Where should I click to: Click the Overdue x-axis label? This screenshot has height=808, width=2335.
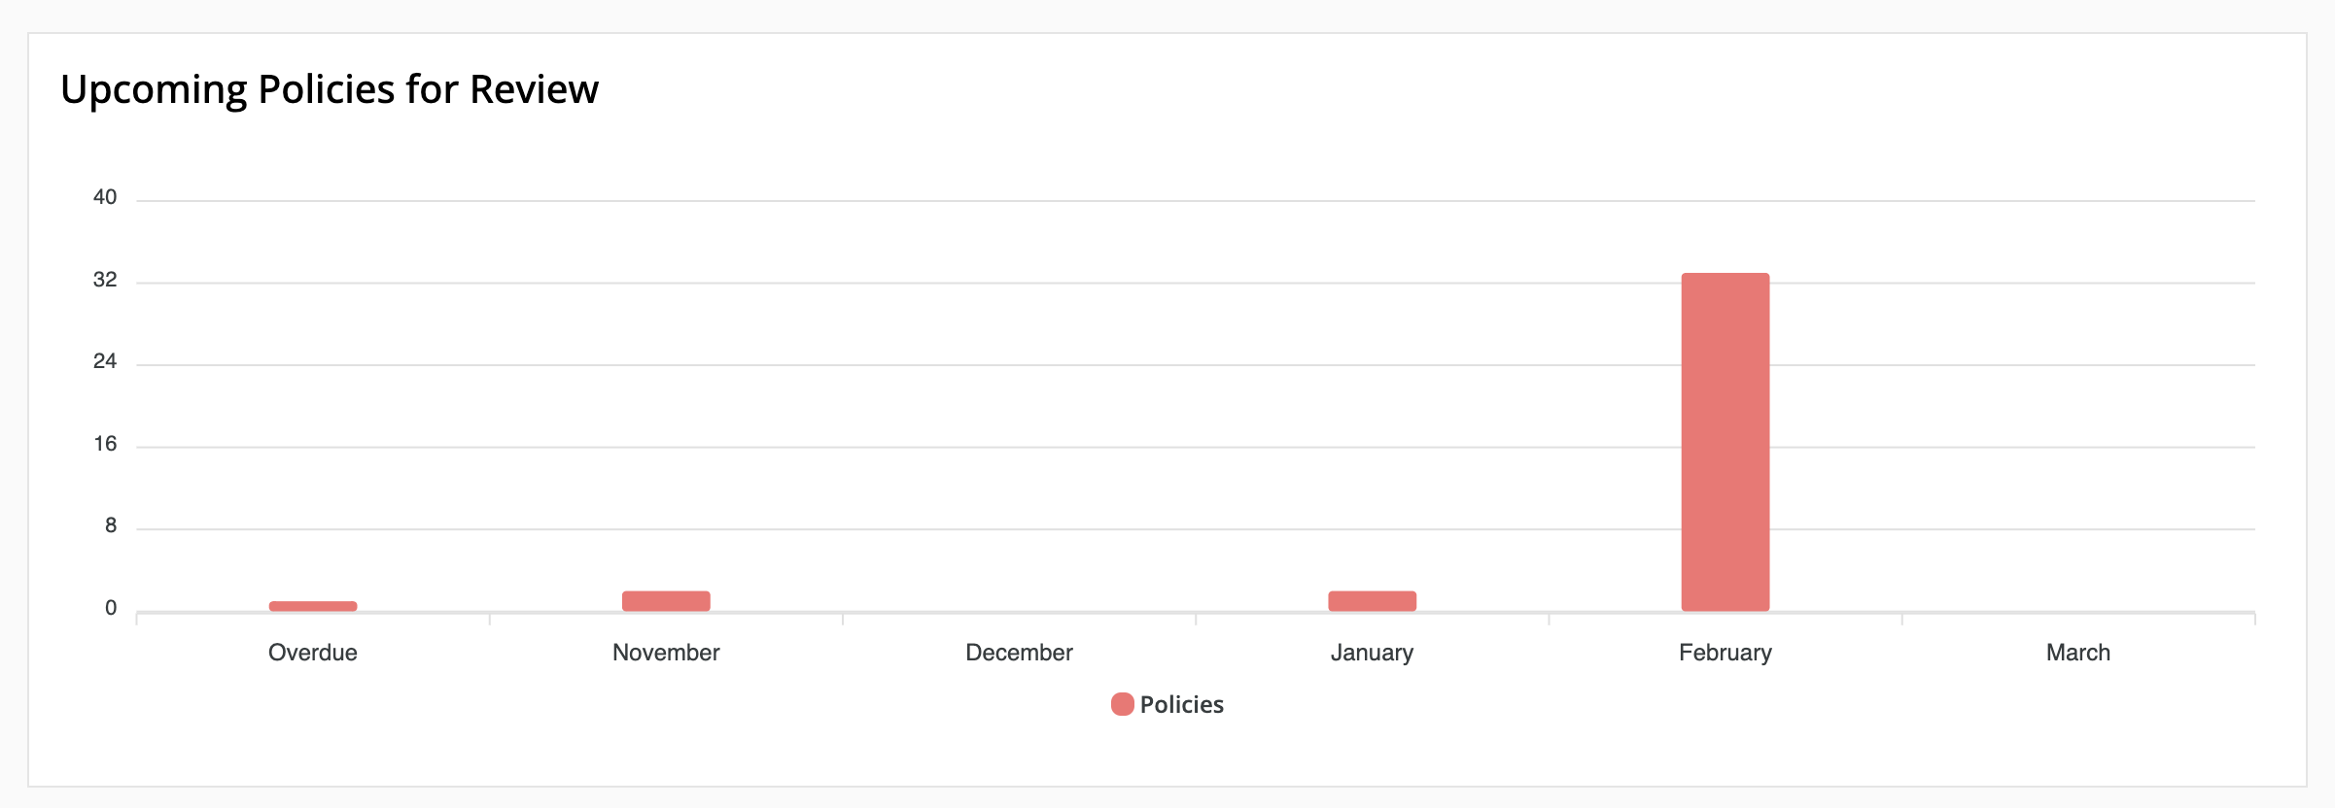click(x=313, y=653)
